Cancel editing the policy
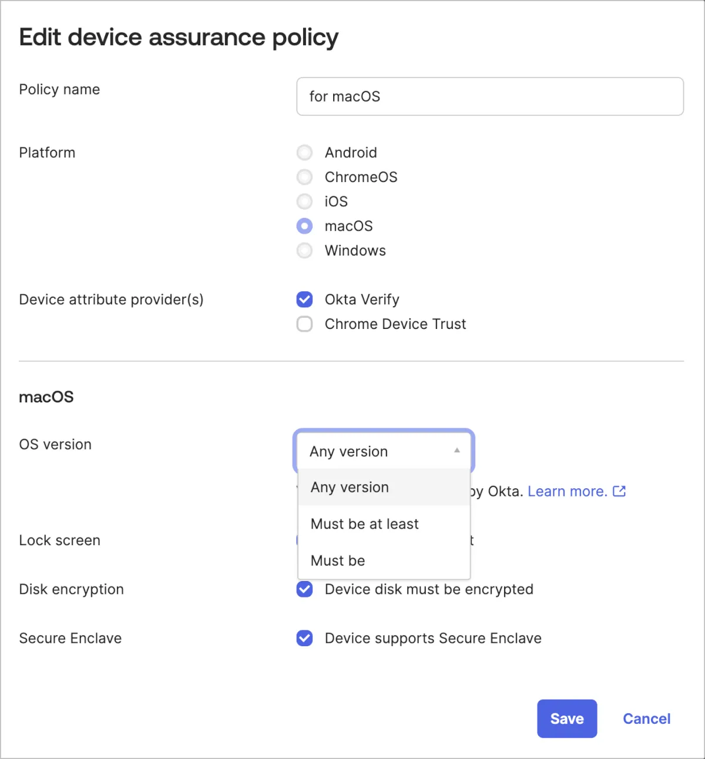Viewport: 705px width, 759px height. pyautogui.click(x=646, y=718)
